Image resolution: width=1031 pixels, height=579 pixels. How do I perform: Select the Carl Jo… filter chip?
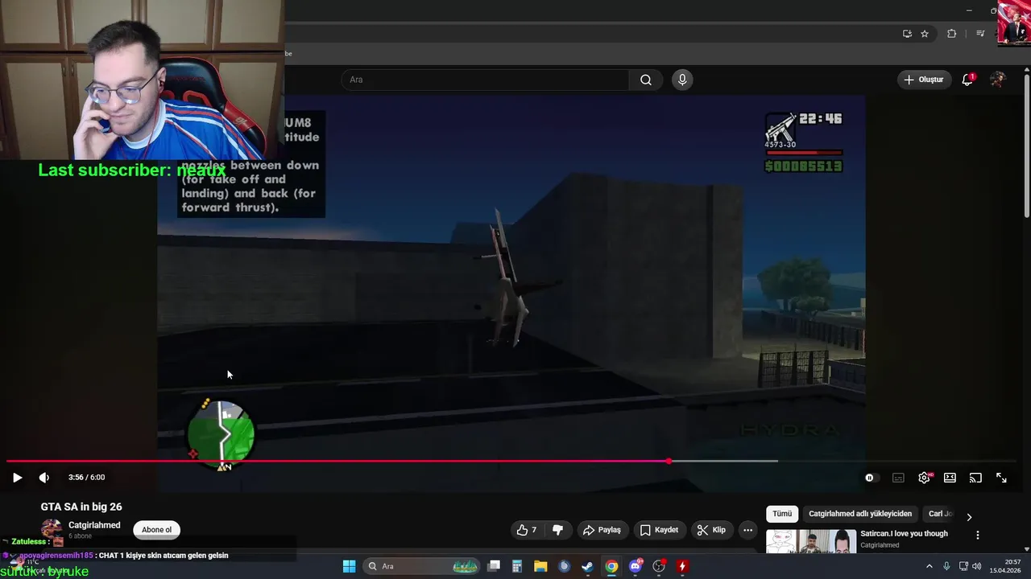point(940,514)
